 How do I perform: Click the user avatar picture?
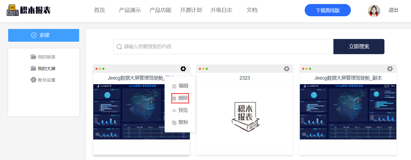point(374,11)
